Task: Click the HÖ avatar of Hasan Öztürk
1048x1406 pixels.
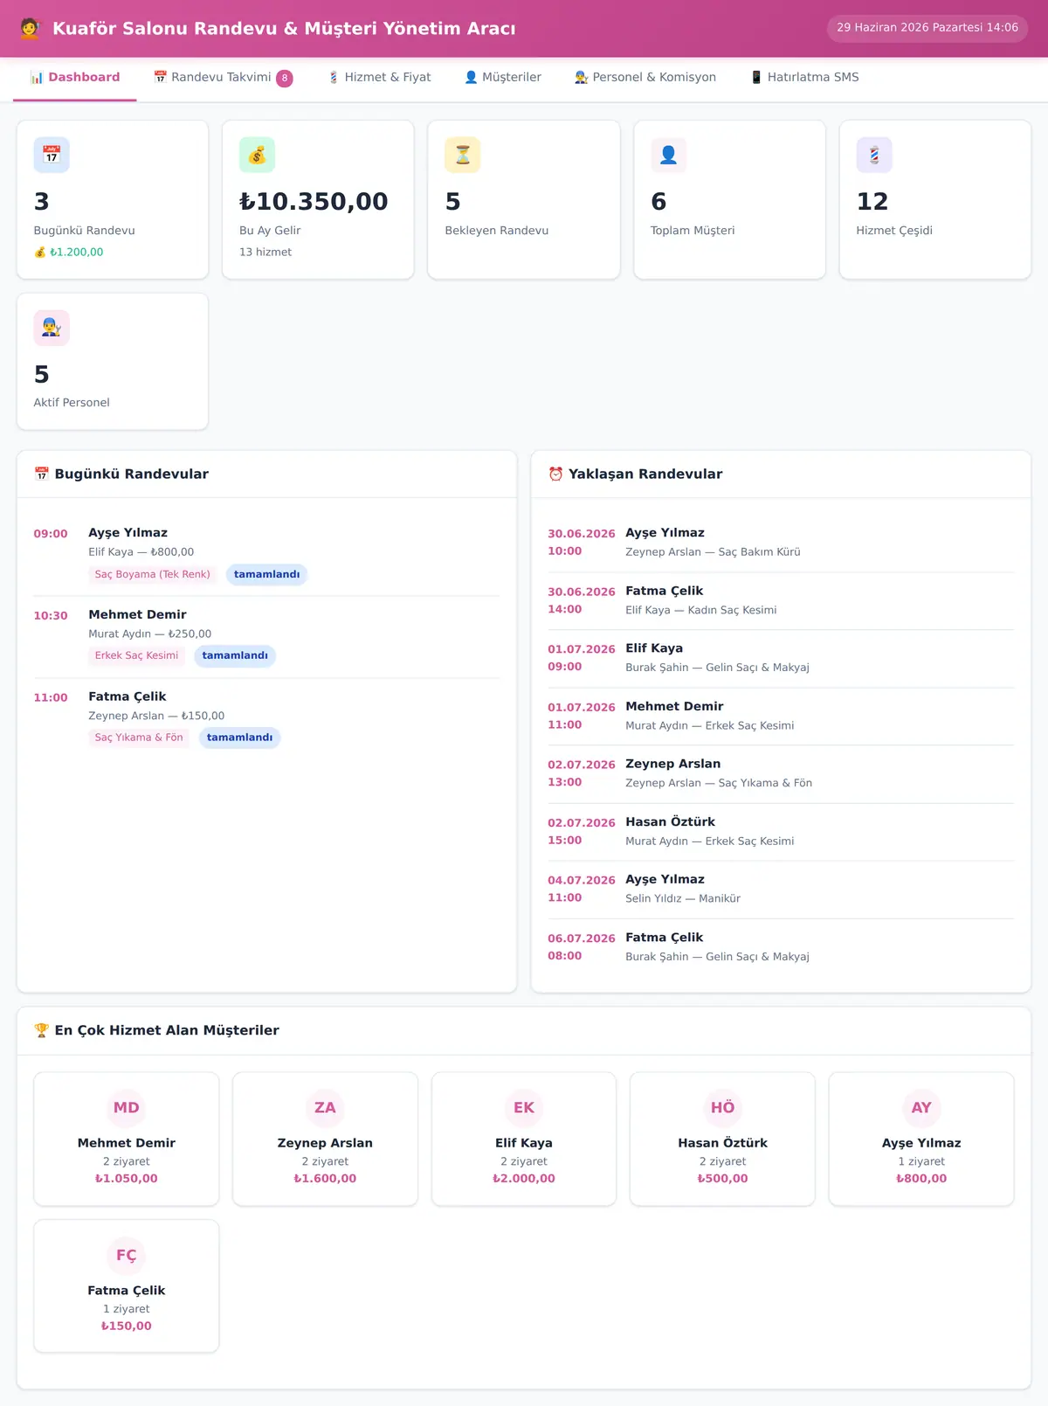Action: [722, 1108]
